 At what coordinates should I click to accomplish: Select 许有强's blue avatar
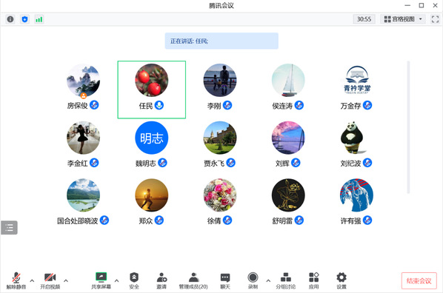click(x=356, y=195)
